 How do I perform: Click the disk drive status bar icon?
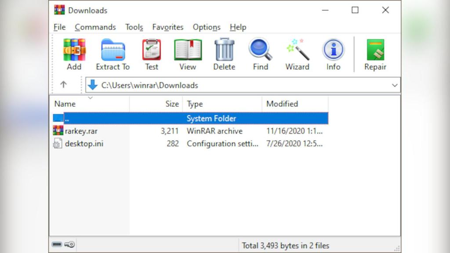pos(57,244)
